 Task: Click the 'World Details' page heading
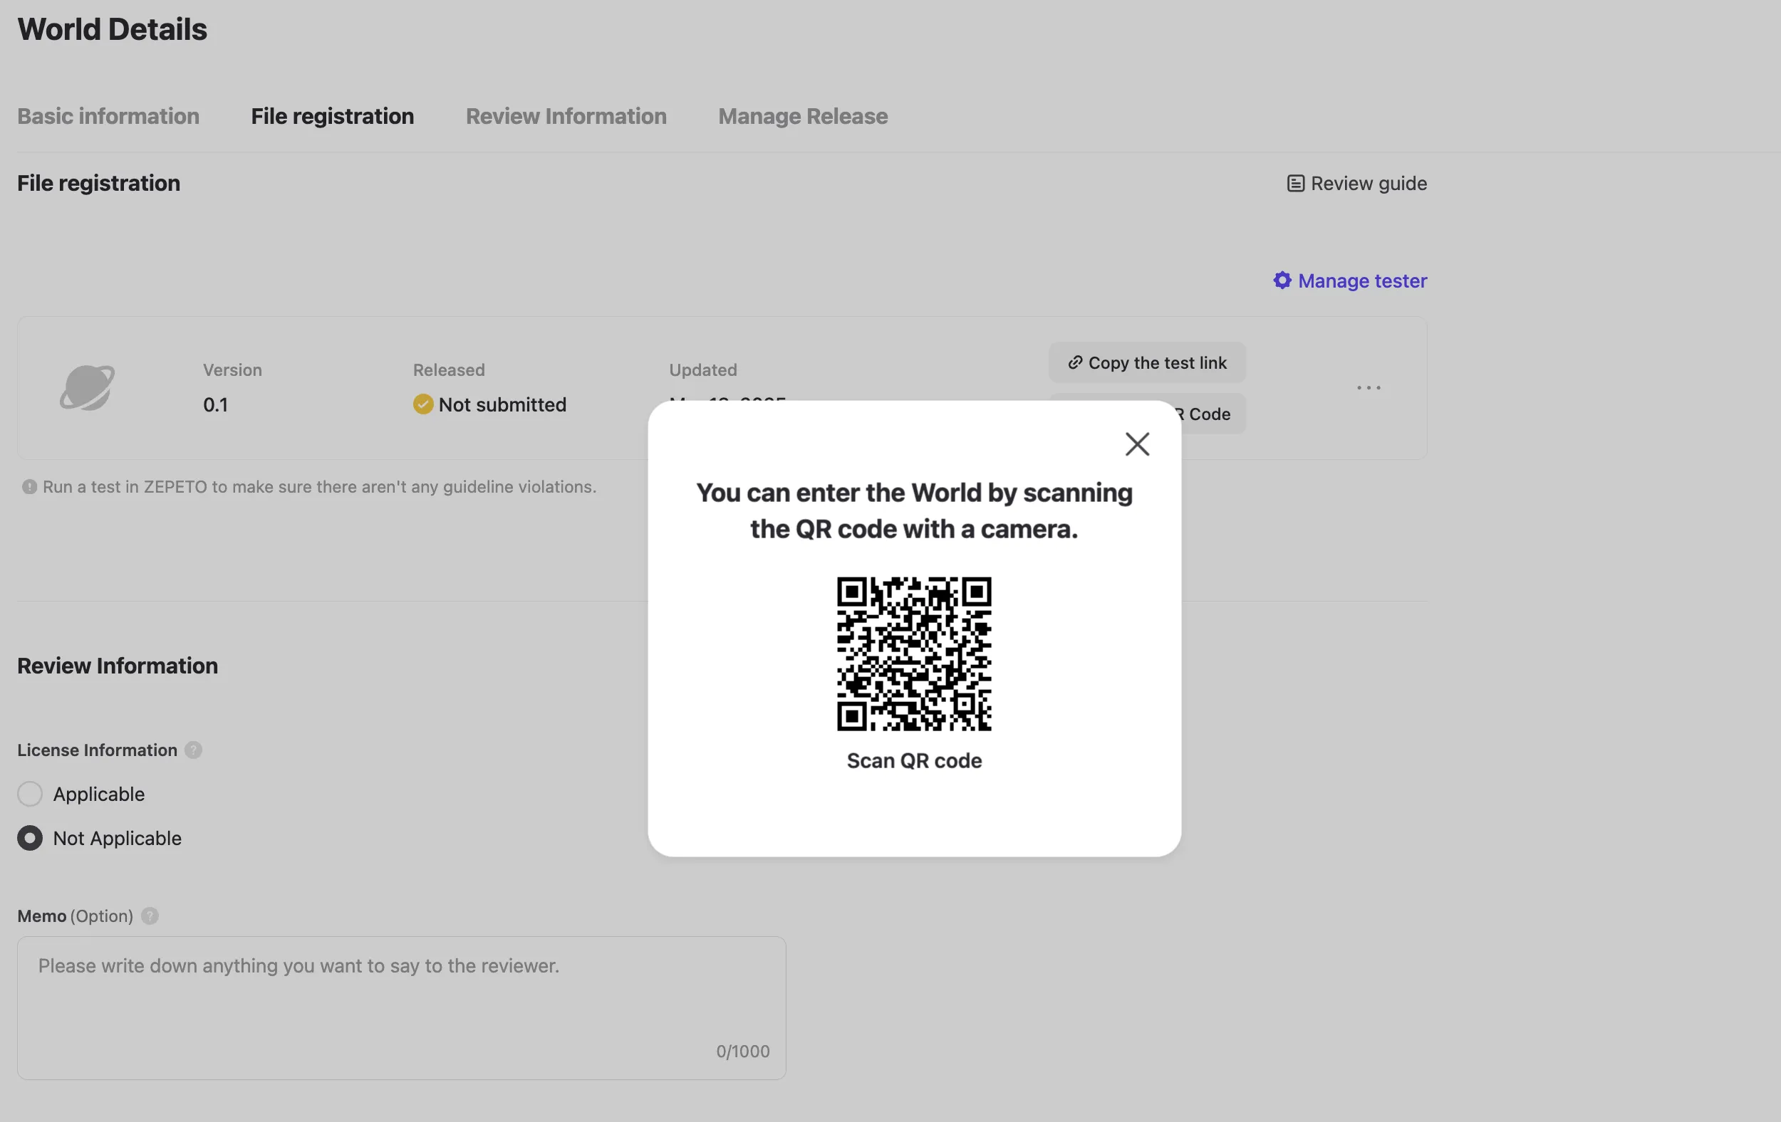(113, 30)
